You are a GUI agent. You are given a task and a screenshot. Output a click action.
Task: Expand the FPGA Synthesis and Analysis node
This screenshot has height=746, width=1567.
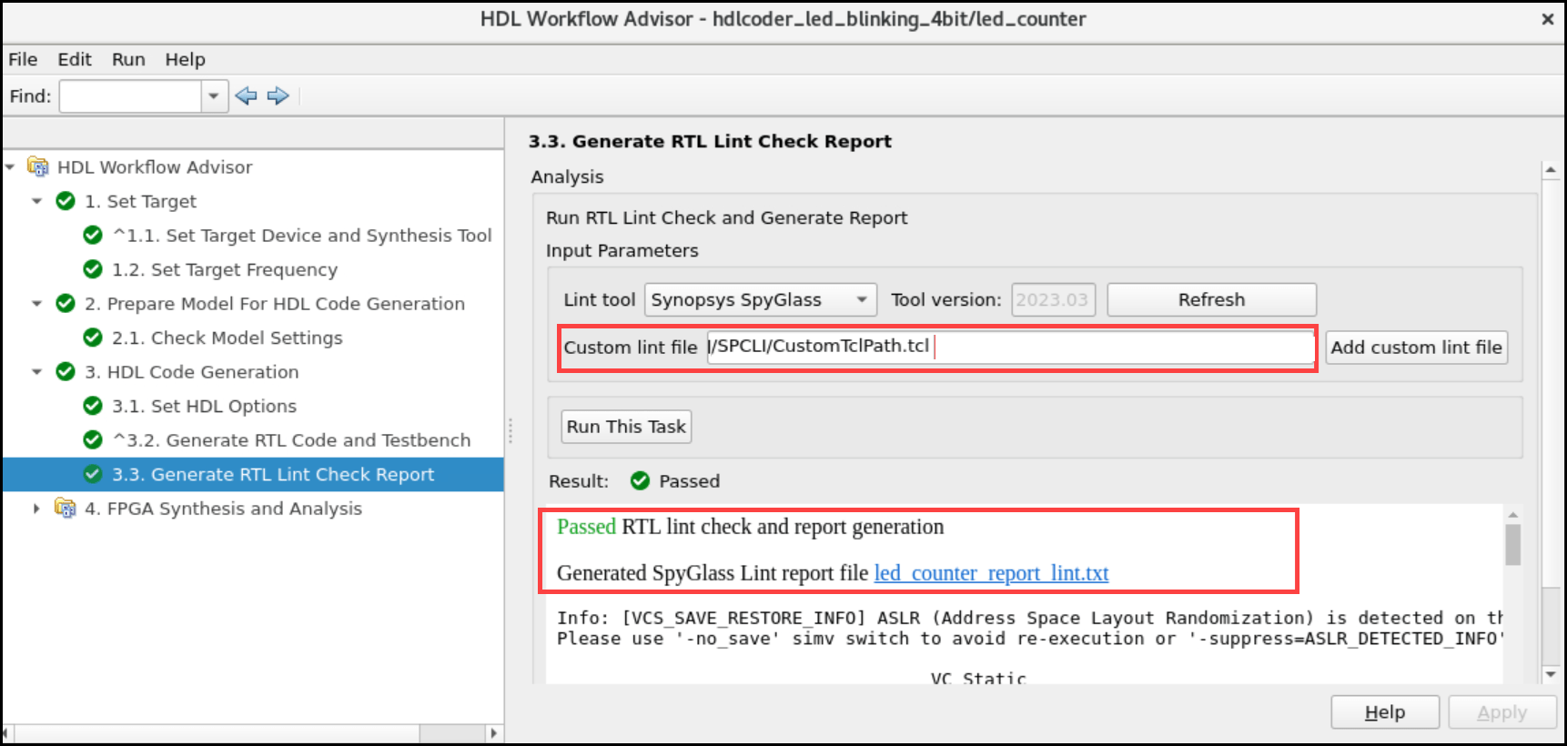point(36,509)
